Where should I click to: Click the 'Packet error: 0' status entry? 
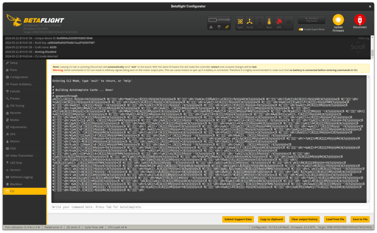pyautogui.click(x=53, y=227)
